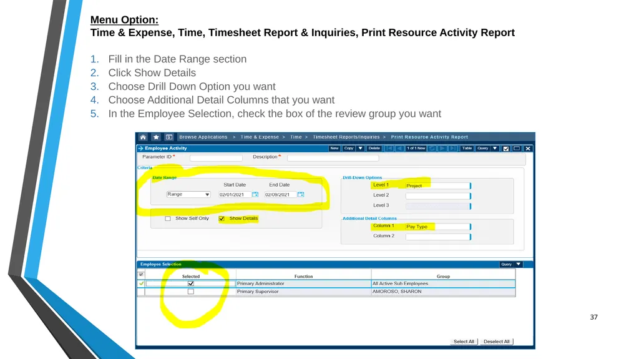
Task: Open Print Resource Activity Report breadcrumb
Action: point(429,137)
